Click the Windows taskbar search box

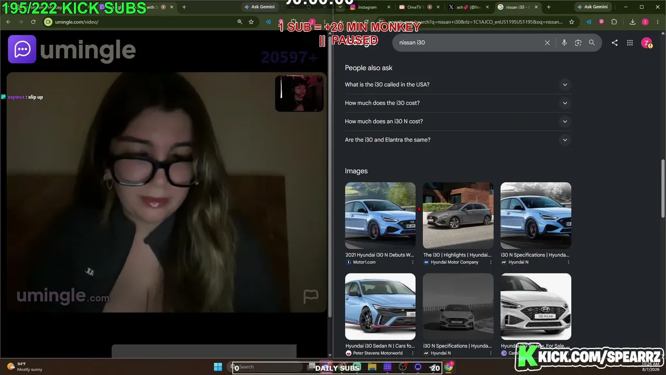265,367
